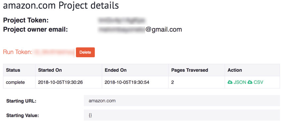Click the end timestamp 2018-10-05T19:30:54
The height and width of the screenshot is (125, 285).
(127, 82)
